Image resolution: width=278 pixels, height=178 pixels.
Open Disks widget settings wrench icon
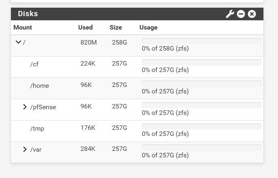click(230, 14)
